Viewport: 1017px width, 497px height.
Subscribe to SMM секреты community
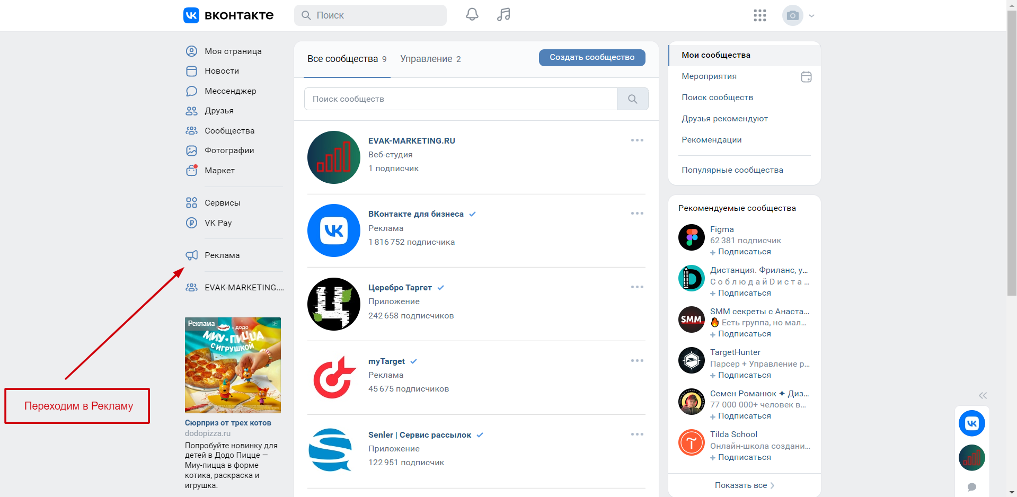point(740,334)
